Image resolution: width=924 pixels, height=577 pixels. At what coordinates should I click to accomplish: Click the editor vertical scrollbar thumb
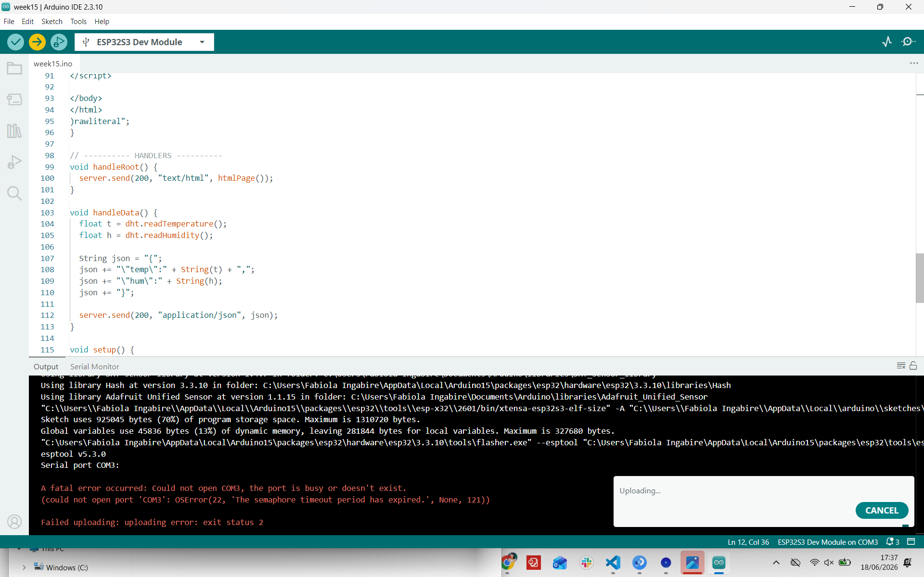[x=920, y=278]
